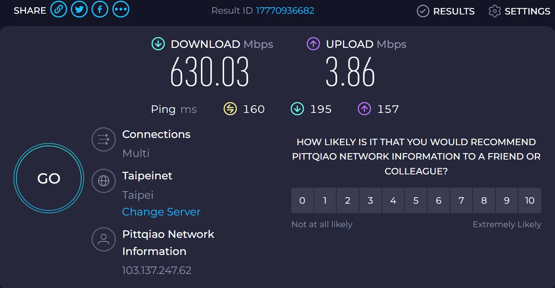
Task: Pick rating 8 on the scale
Action: point(484,200)
